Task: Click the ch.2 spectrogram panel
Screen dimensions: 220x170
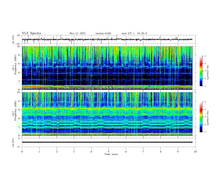Action: 107,114
